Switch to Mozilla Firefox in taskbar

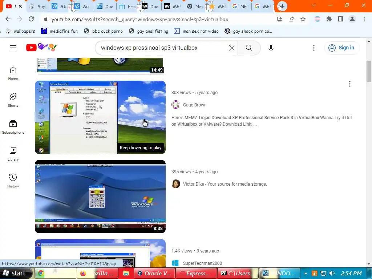(97, 273)
